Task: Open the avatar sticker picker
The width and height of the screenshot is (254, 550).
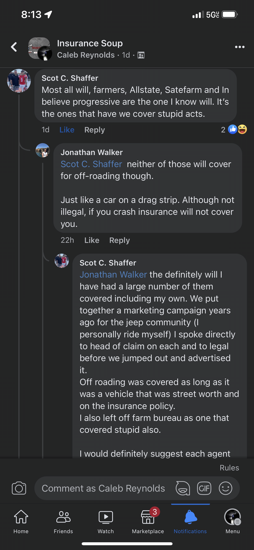Action: pos(183,488)
